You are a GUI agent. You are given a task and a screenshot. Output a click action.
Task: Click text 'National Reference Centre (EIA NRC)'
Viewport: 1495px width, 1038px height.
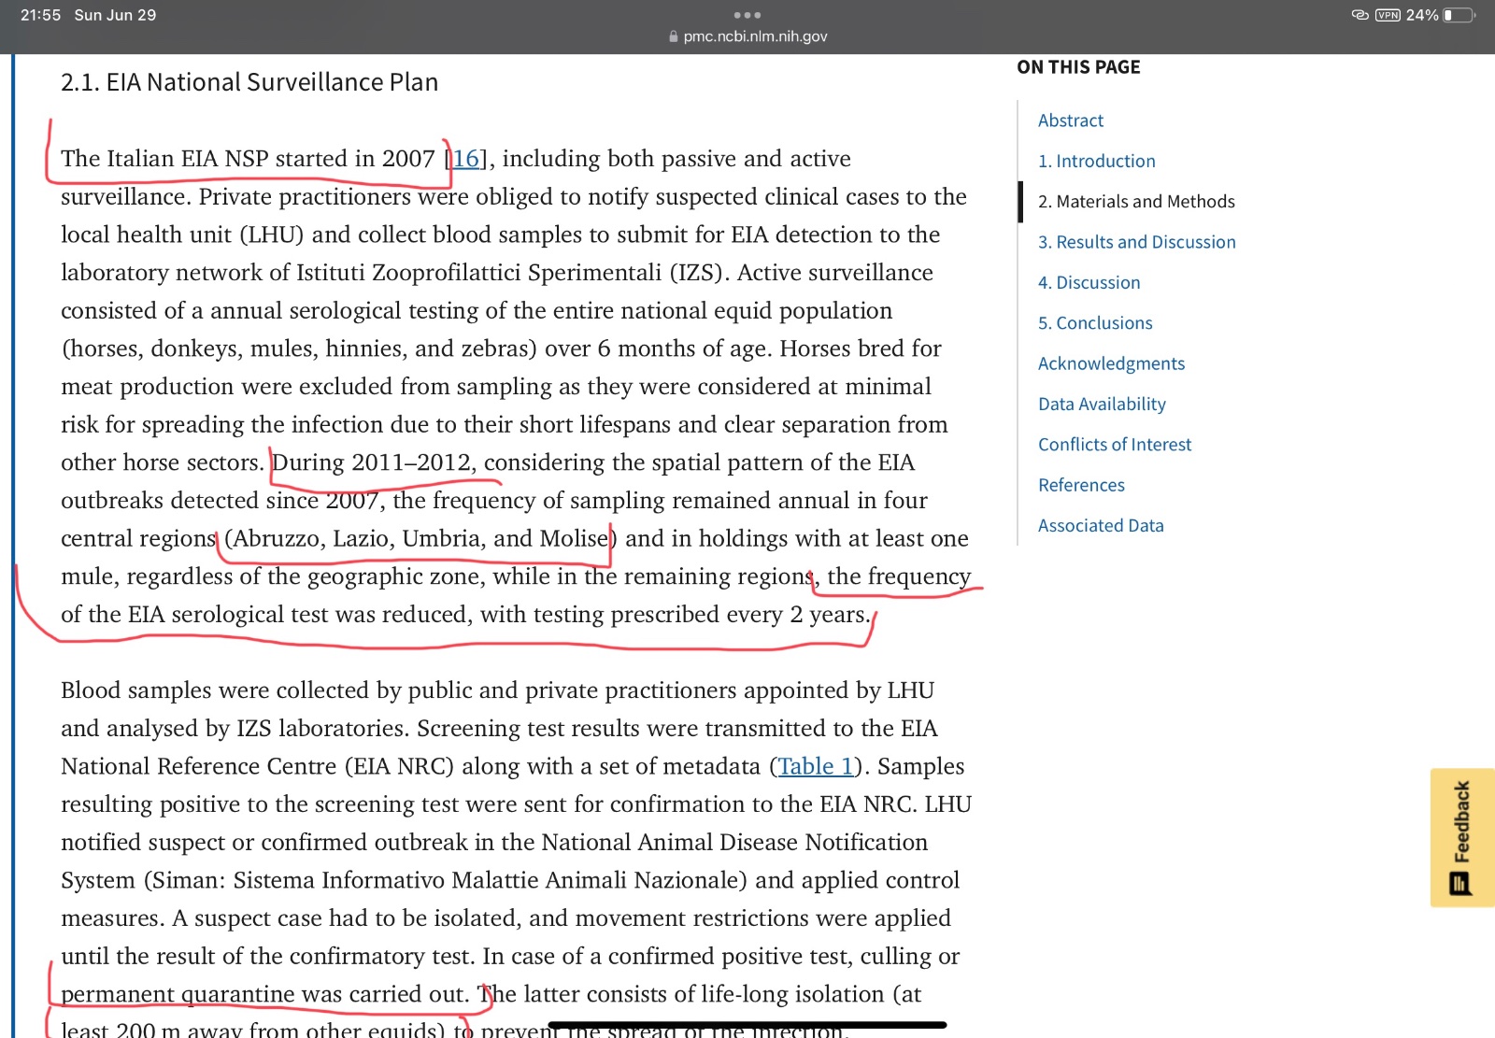point(257,766)
